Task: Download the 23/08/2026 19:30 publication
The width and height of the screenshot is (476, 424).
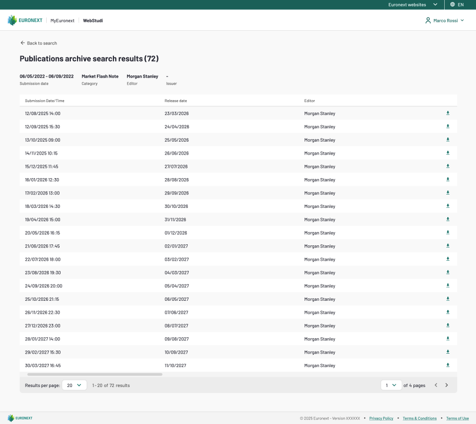Action: pyautogui.click(x=448, y=273)
